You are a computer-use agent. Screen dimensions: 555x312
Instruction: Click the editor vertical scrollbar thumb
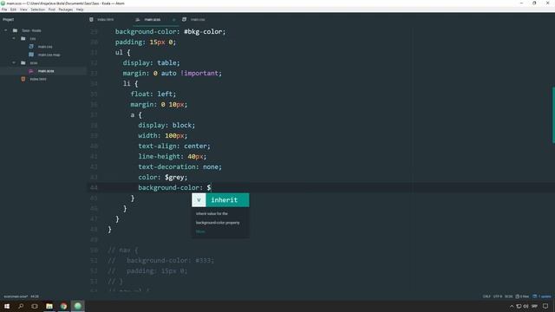pyautogui.click(x=553, y=115)
